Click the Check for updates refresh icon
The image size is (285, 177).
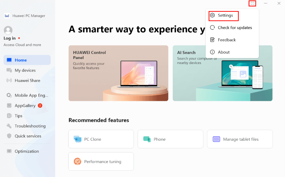point(212,28)
